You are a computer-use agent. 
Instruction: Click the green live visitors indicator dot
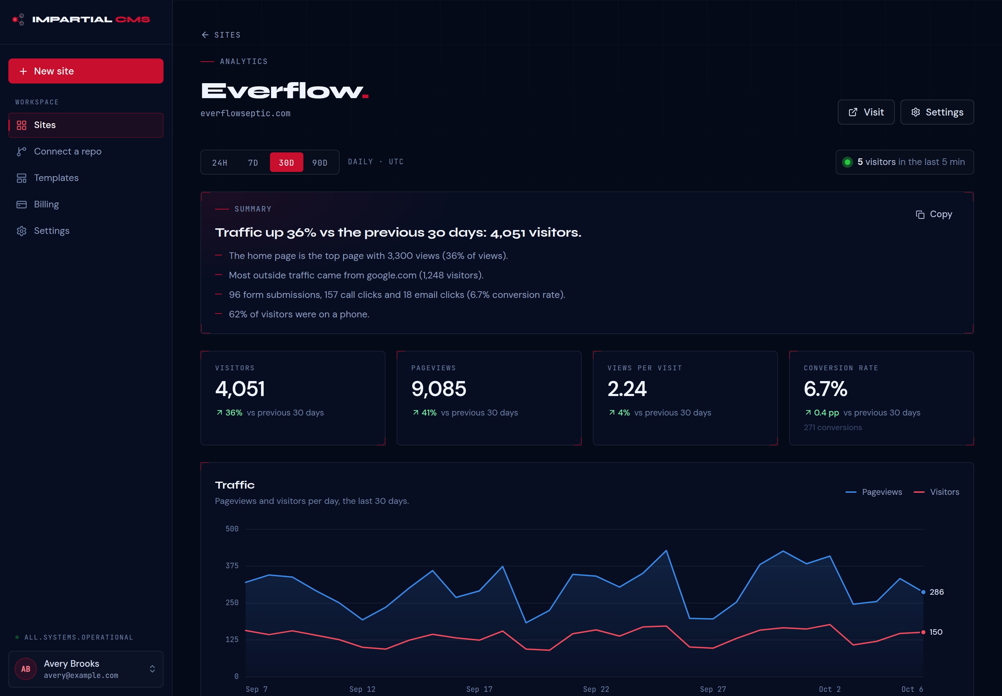coord(847,162)
